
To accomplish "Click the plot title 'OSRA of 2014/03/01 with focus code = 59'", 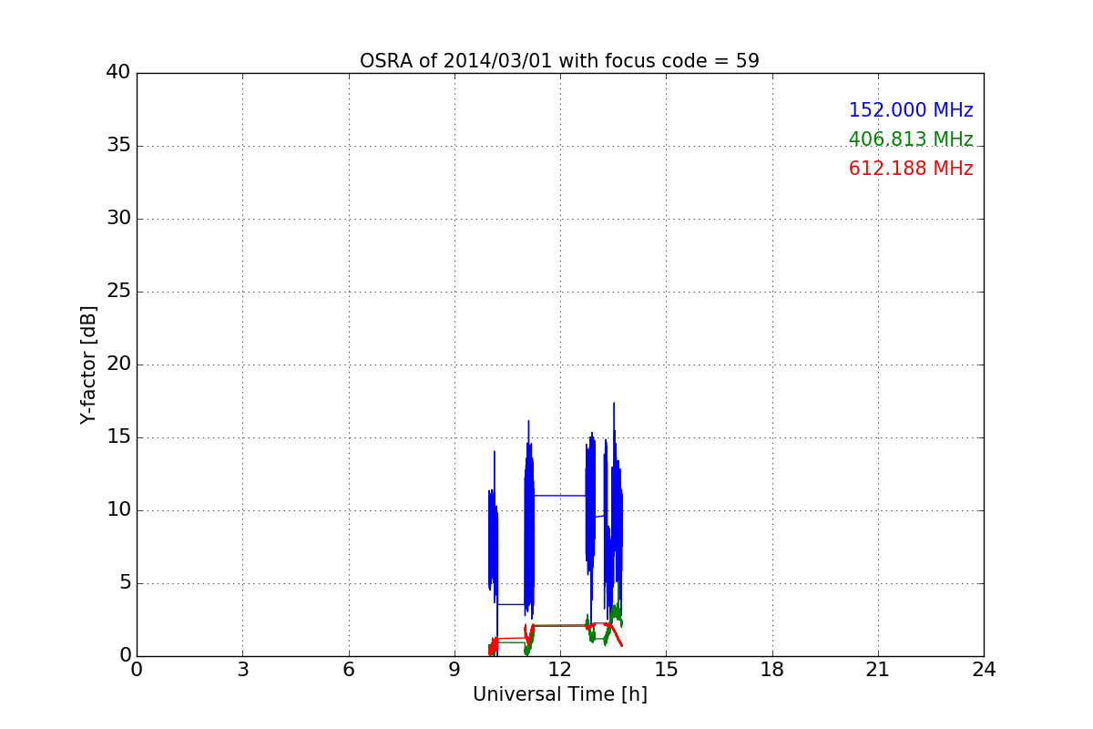I will point(559,61).
